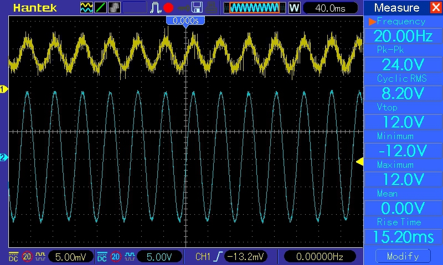
Task: Click the 12.0V value under Vtop
Action: point(403,122)
